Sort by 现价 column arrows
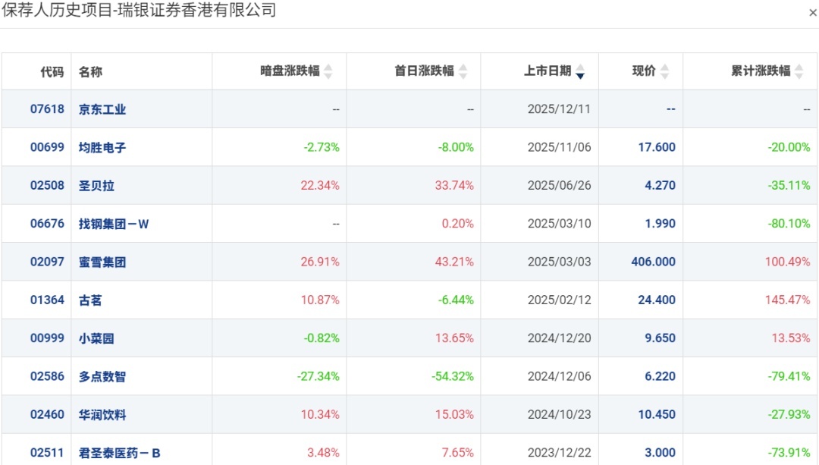Viewport: 819px width, 465px height. (x=664, y=71)
